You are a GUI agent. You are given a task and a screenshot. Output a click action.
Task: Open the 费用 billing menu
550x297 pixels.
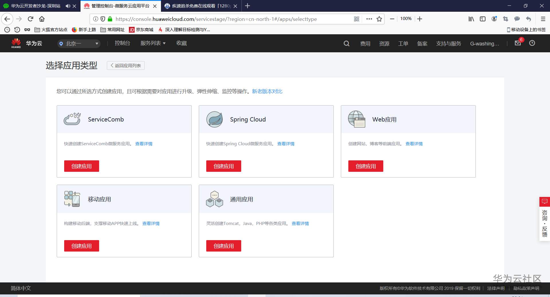365,43
